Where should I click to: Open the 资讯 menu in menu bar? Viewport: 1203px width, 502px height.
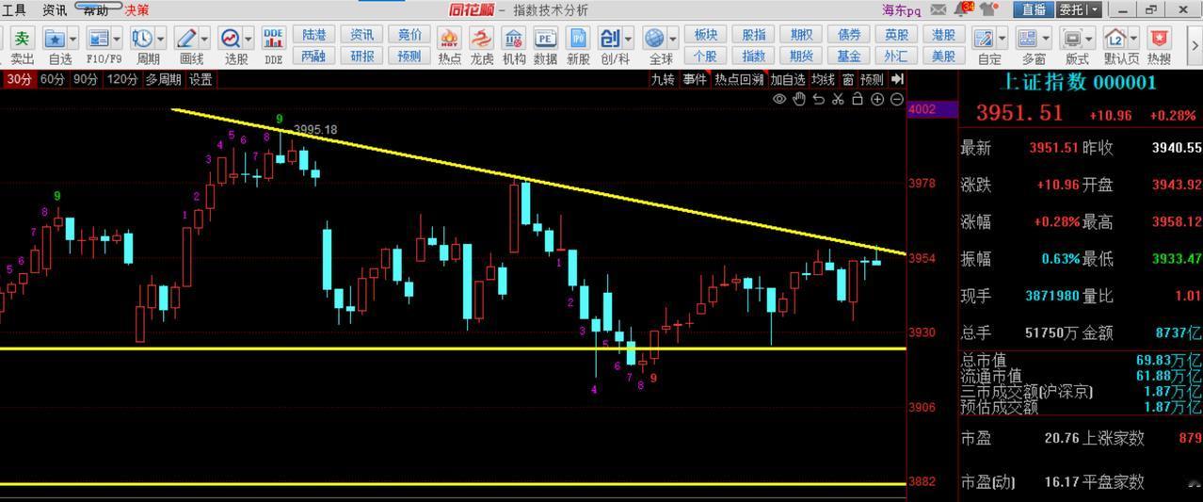click(55, 9)
